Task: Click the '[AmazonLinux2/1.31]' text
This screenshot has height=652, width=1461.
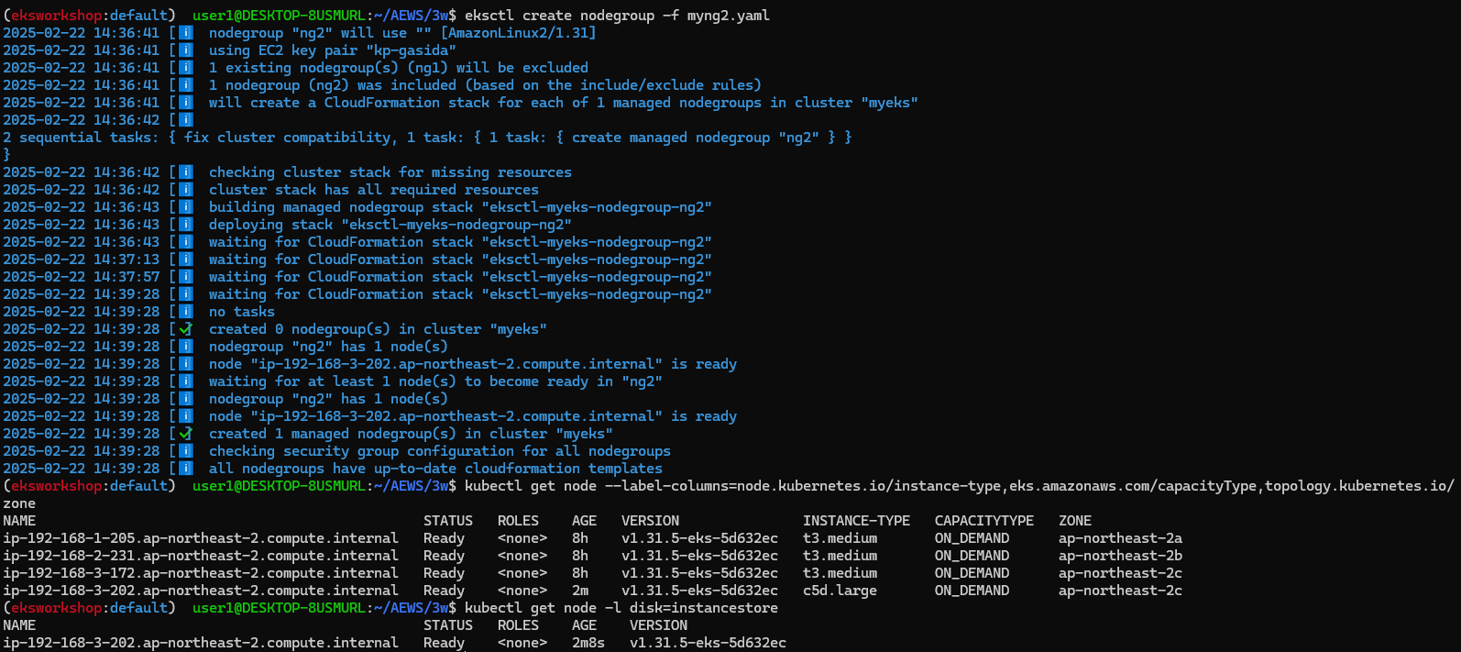Action: (519, 33)
